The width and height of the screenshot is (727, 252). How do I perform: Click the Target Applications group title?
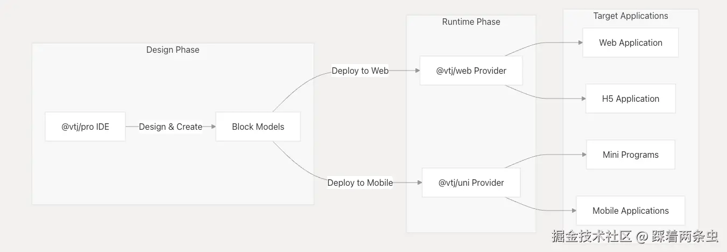point(630,16)
